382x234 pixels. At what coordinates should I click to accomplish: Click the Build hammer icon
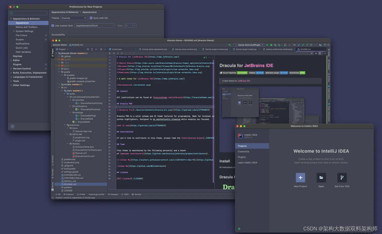tap(229, 45)
